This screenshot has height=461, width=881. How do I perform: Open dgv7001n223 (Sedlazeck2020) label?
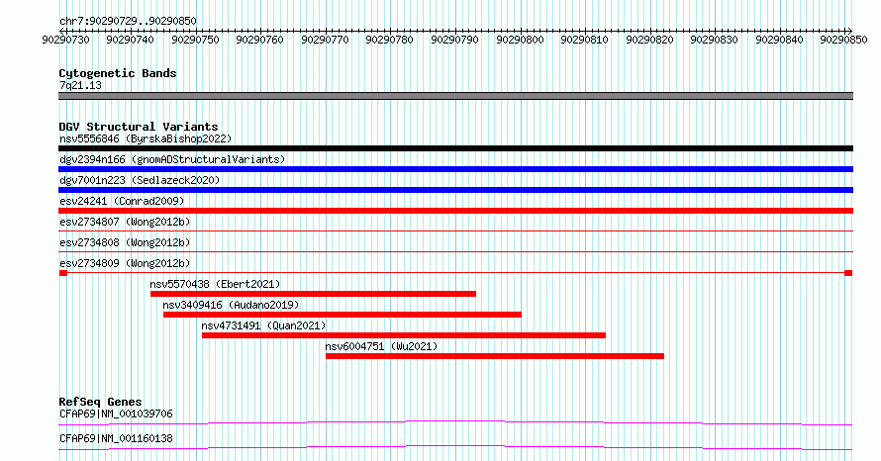(140, 180)
